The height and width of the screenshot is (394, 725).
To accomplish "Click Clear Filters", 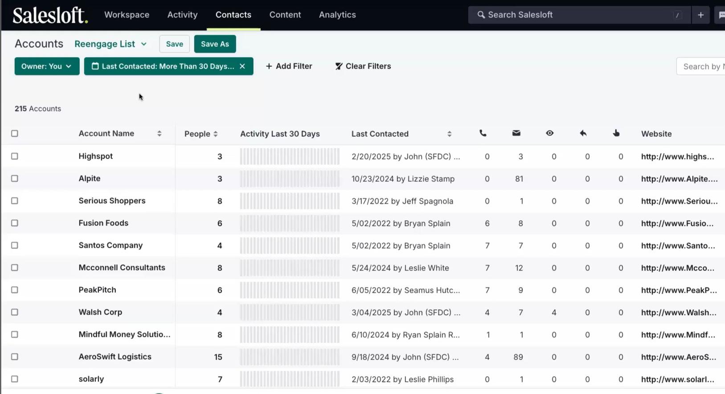I will coord(363,66).
